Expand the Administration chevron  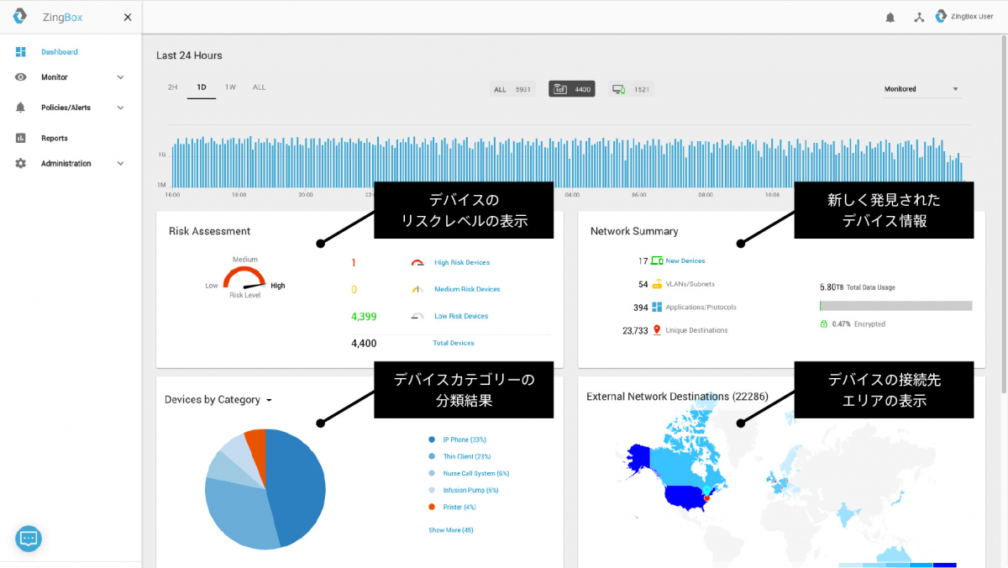point(120,163)
